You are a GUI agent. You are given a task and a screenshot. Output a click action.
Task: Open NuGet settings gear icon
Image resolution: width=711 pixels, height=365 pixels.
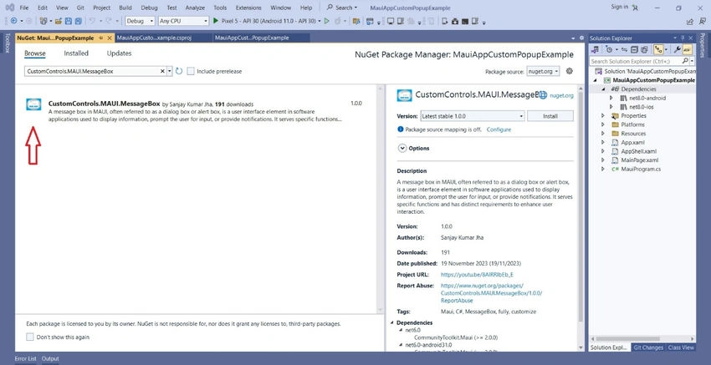tap(570, 71)
